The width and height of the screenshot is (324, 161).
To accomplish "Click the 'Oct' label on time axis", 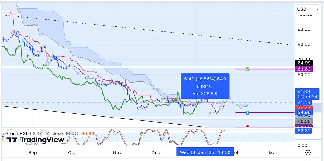I will tap(72, 152).
